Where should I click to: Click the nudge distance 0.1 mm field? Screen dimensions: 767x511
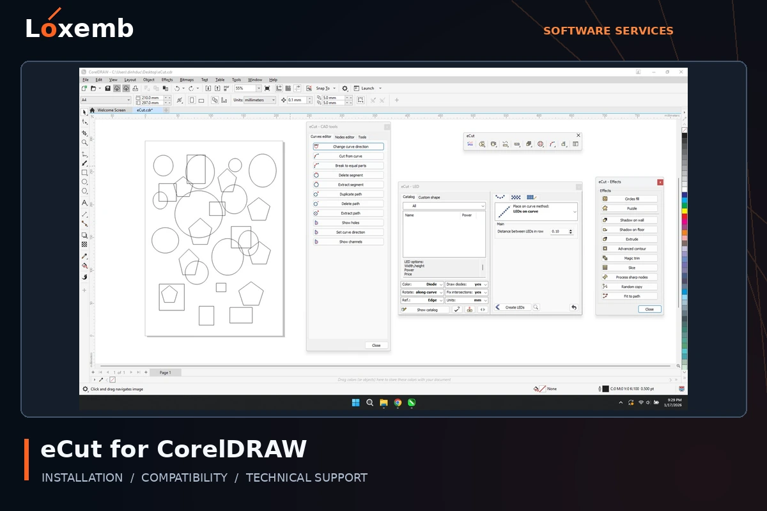coord(298,100)
